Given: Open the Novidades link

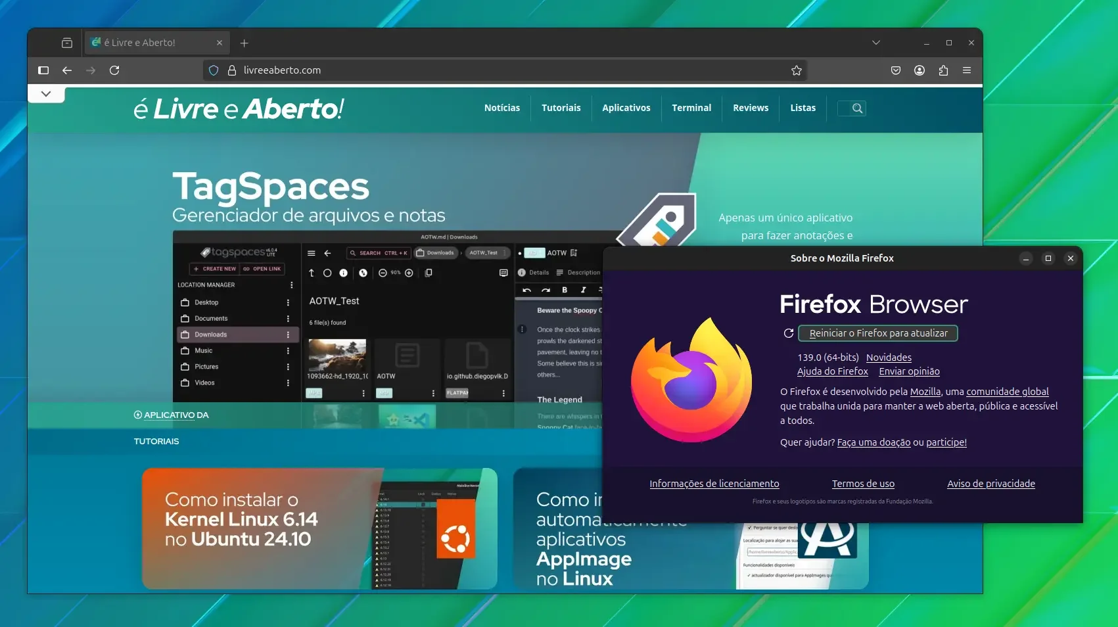Looking at the screenshot, I should click(889, 358).
